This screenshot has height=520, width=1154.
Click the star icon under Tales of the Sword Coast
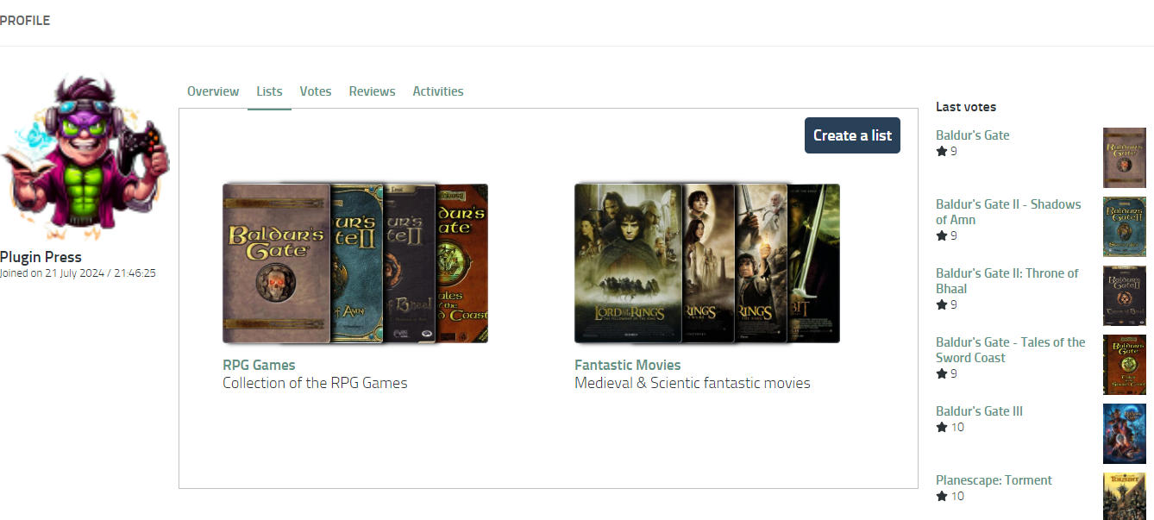tap(942, 373)
